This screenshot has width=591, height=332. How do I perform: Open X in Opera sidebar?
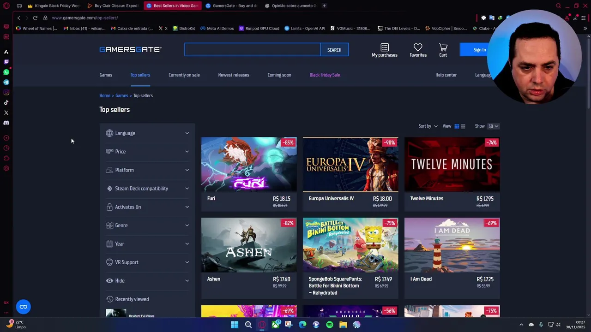(6, 113)
